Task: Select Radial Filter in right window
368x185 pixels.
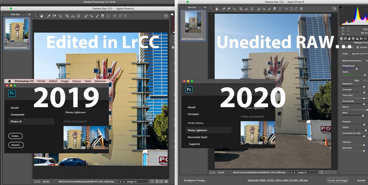Action: pos(280,9)
